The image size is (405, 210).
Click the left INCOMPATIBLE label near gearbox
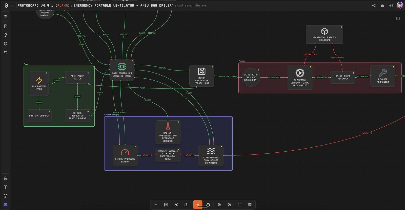[x=310, y=54]
